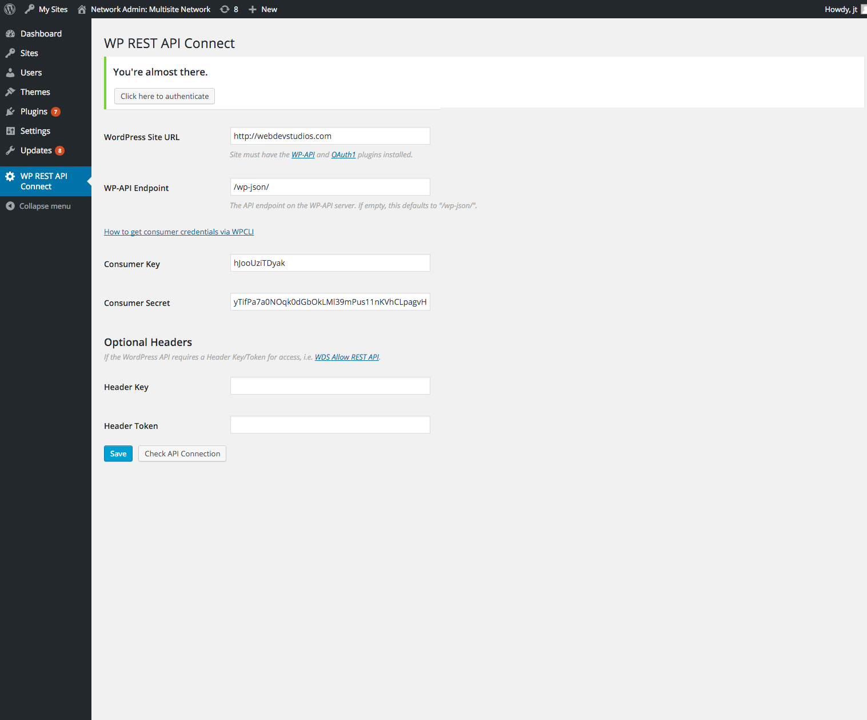Click the WordPress logo icon
The width and height of the screenshot is (867, 720).
[10, 9]
